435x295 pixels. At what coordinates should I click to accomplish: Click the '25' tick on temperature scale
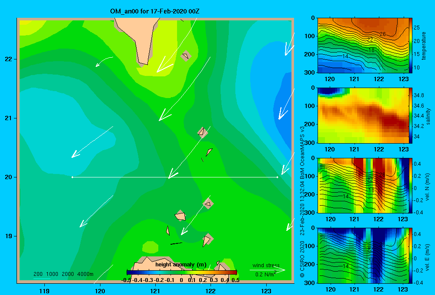417,28
